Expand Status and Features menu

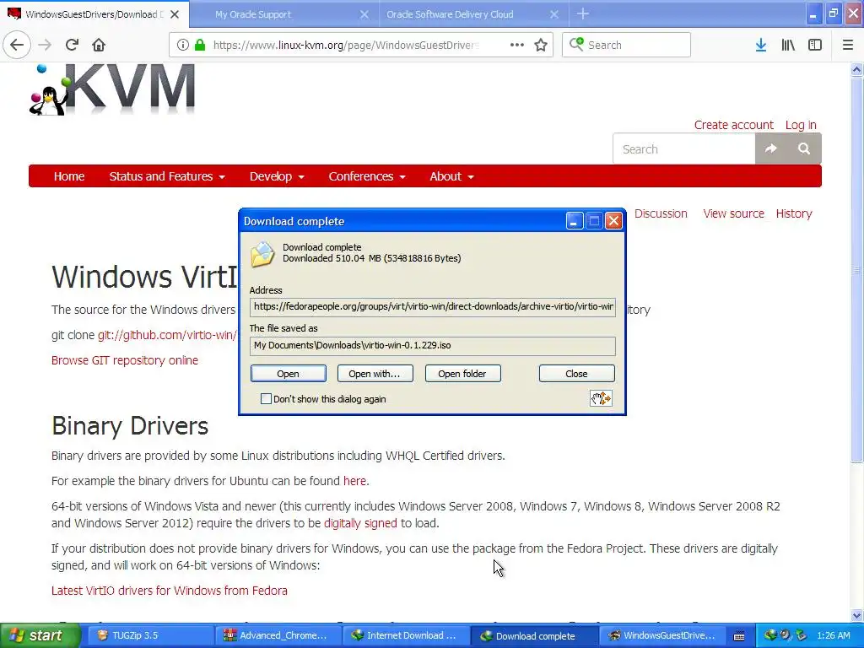[167, 176]
